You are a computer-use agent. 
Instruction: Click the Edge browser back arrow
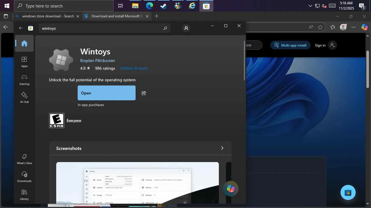[6, 27]
